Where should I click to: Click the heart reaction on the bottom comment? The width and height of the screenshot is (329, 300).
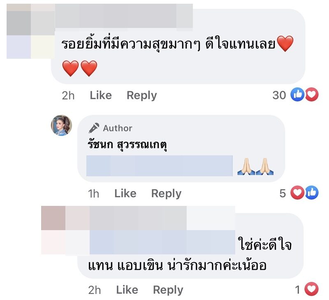pos(312,290)
